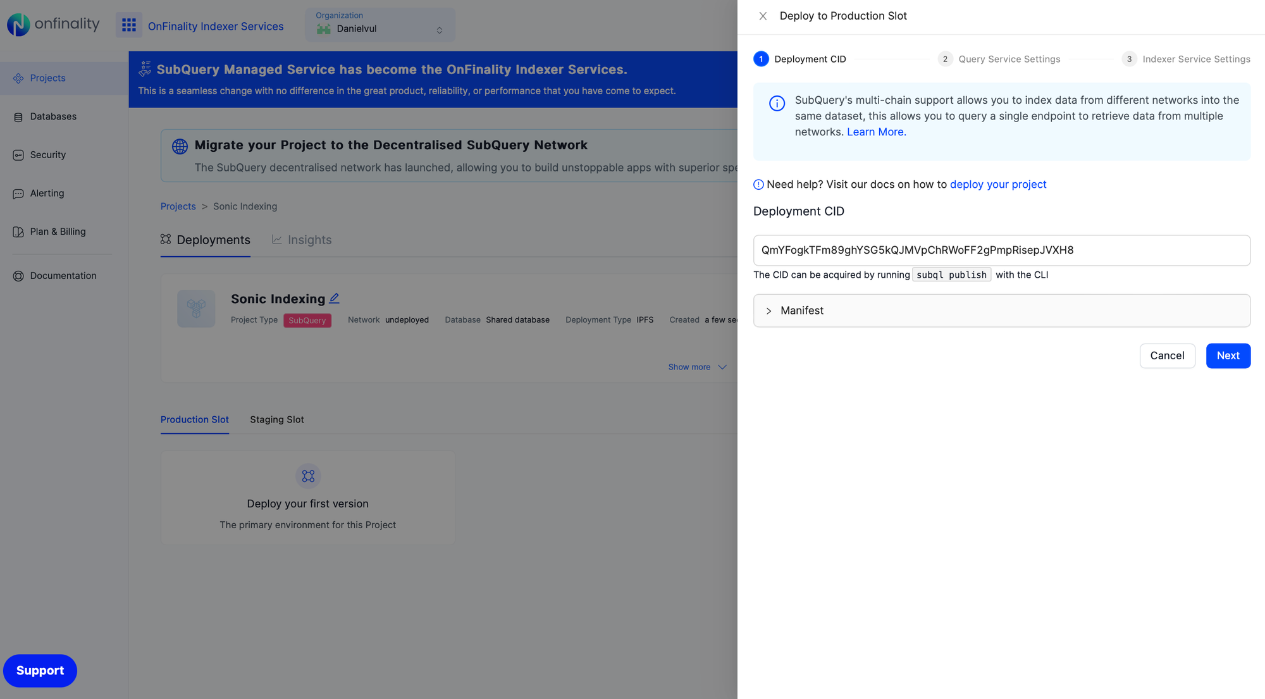Screen dimensions: 1265x699
Task: Open the deploy your project docs link
Action: click(x=998, y=184)
